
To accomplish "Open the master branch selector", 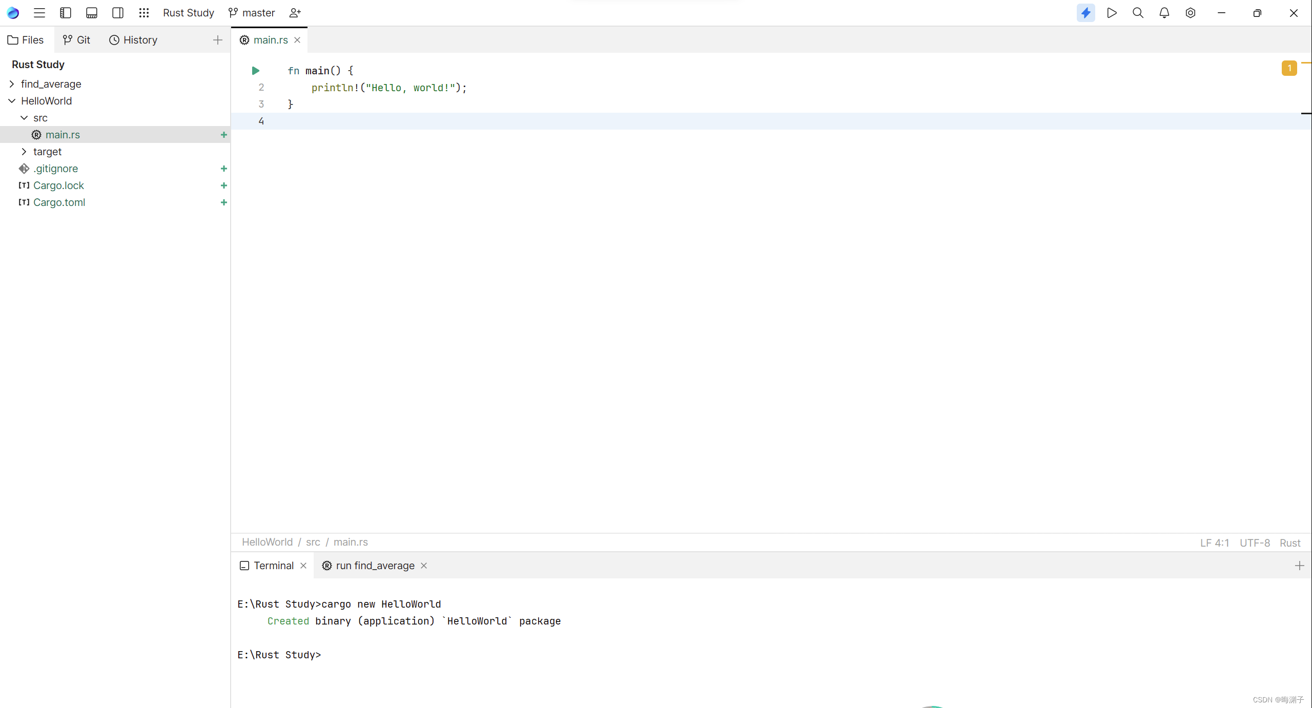I will click(252, 13).
